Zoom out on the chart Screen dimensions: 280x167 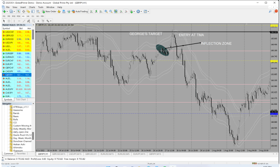(111, 12)
